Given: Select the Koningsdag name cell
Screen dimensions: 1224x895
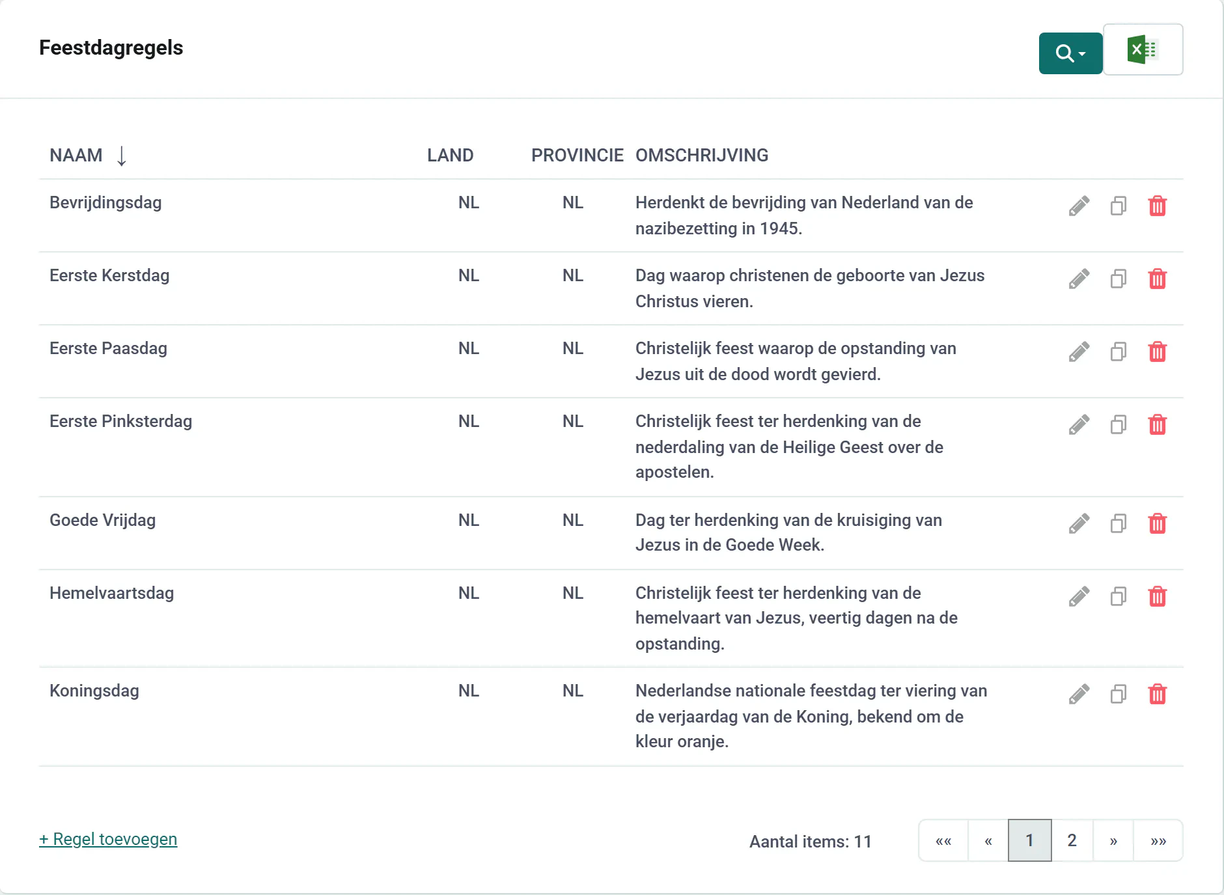Looking at the screenshot, I should point(94,691).
